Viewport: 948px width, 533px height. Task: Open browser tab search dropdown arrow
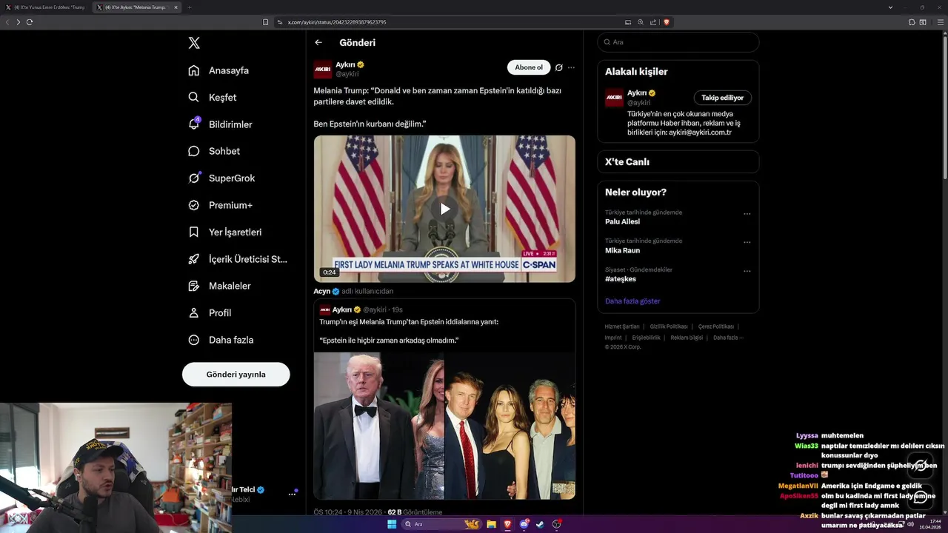[x=890, y=7]
